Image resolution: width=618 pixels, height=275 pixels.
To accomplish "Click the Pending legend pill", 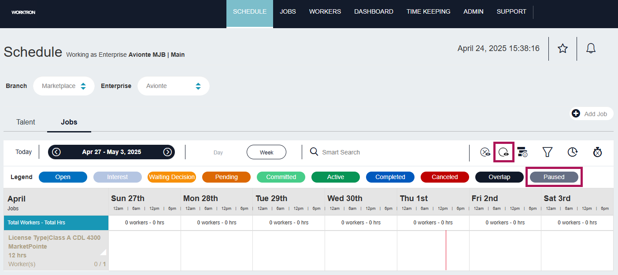I will coord(226,177).
